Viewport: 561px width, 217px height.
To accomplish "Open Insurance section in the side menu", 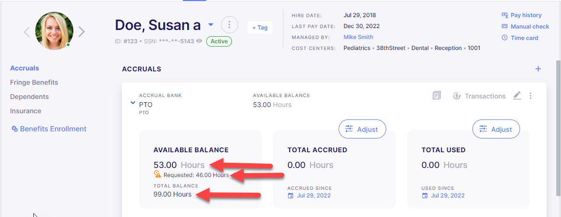I will (26, 111).
